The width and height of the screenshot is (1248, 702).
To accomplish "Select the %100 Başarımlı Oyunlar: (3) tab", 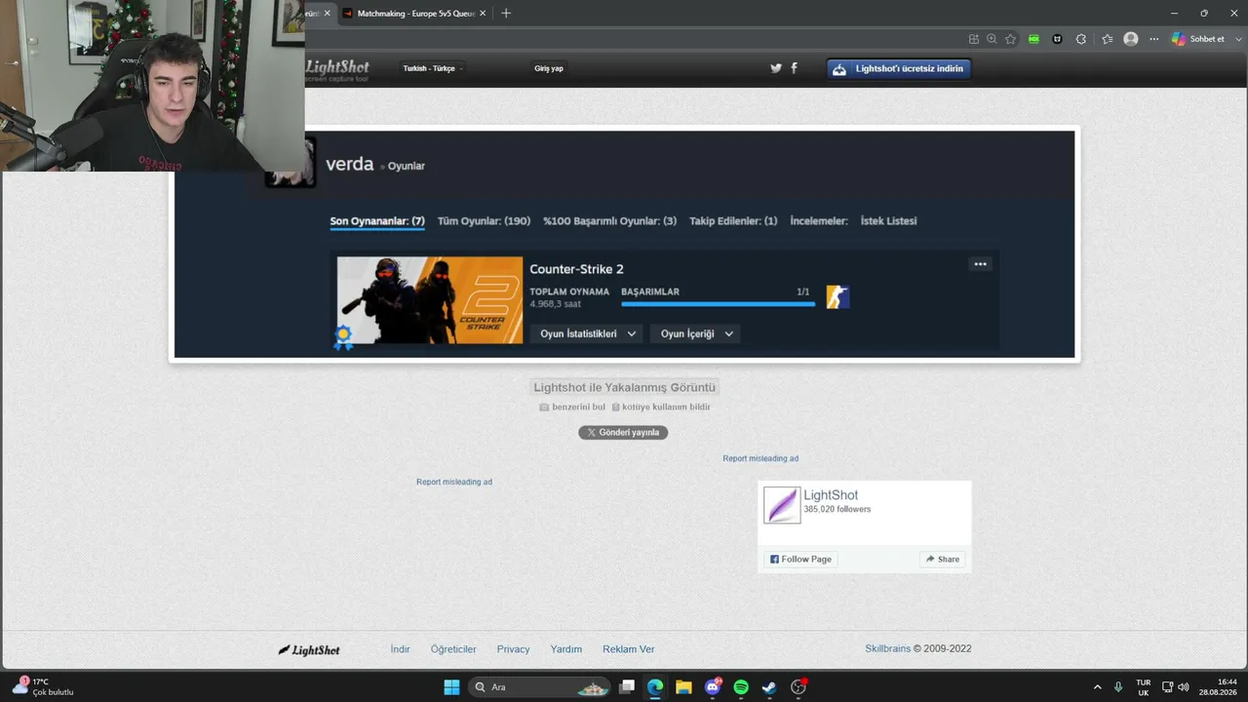I will point(609,221).
